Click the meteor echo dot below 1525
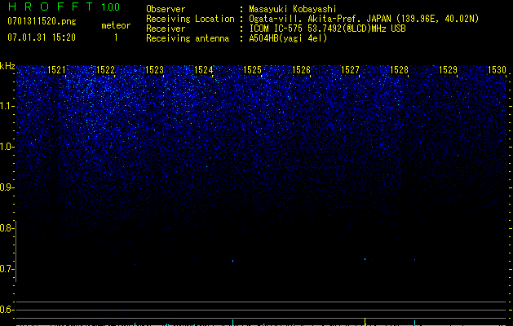513x326 pixels. [x=233, y=261]
